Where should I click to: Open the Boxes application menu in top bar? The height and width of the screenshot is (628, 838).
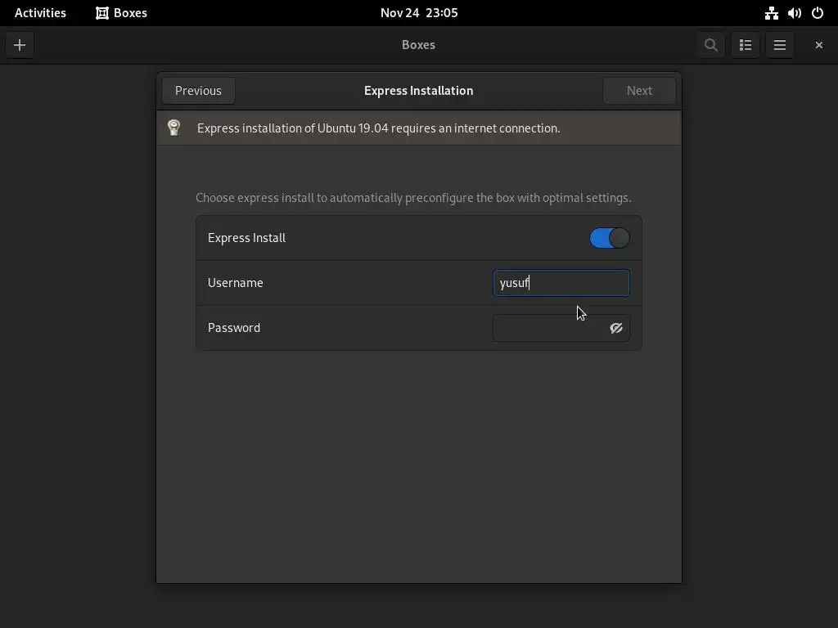coord(121,13)
